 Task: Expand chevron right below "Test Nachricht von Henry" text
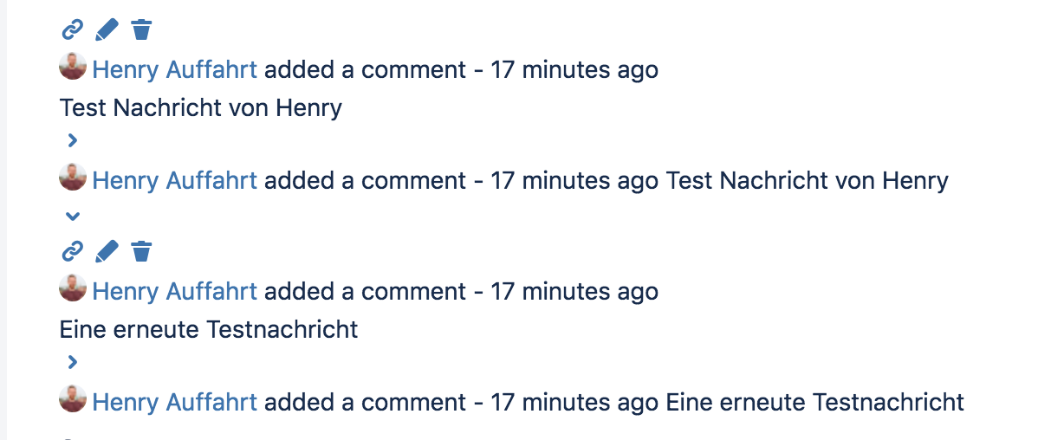[73, 140]
